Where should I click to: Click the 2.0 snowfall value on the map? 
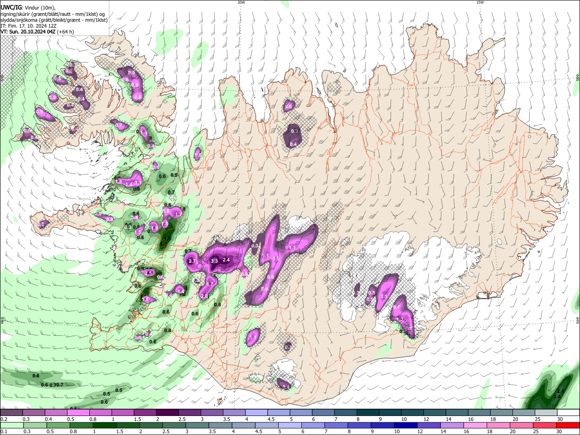click(x=204, y=296)
